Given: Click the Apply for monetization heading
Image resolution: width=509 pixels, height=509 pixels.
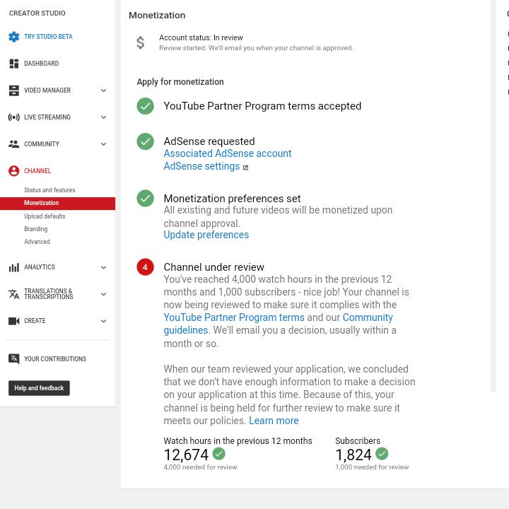Looking at the screenshot, I should click(x=180, y=82).
